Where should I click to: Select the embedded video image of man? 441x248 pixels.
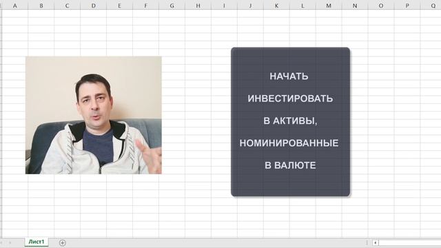[x=94, y=115]
